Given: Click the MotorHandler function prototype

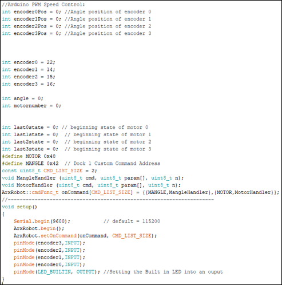Looking at the screenshot, I should pos(91,185).
